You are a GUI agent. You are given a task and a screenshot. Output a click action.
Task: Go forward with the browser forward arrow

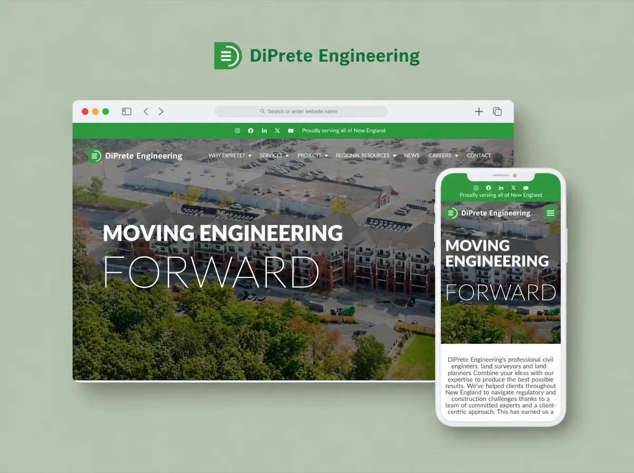coord(161,111)
